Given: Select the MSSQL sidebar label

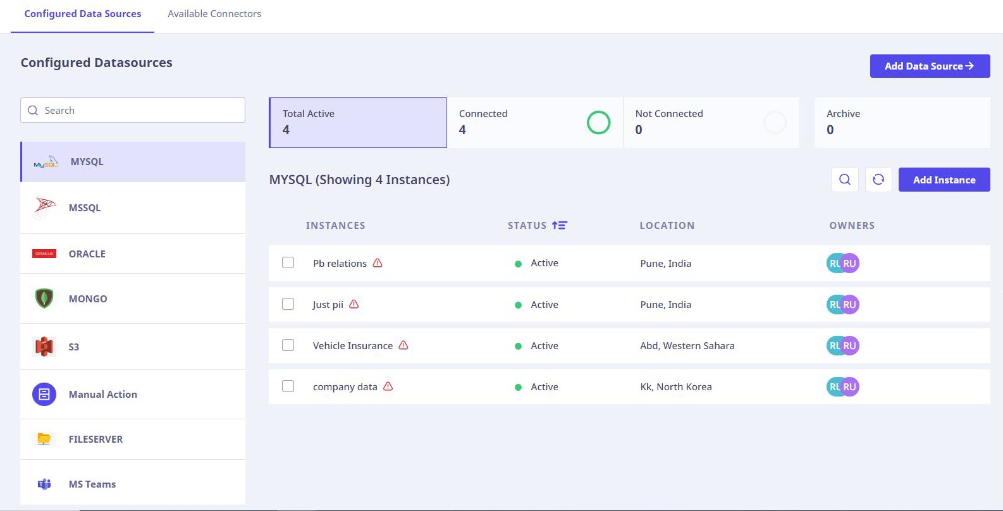Looking at the screenshot, I should pyautogui.click(x=85, y=207).
